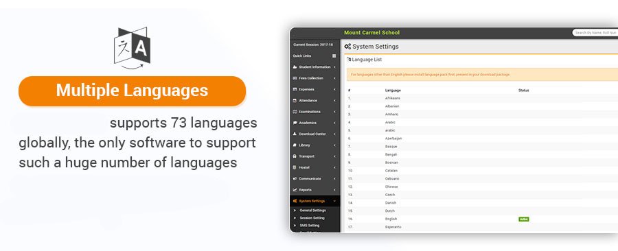The width and height of the screenshot is (618, 251).
Task: Expand the Library menu chevron
Action: pos(334,145)
